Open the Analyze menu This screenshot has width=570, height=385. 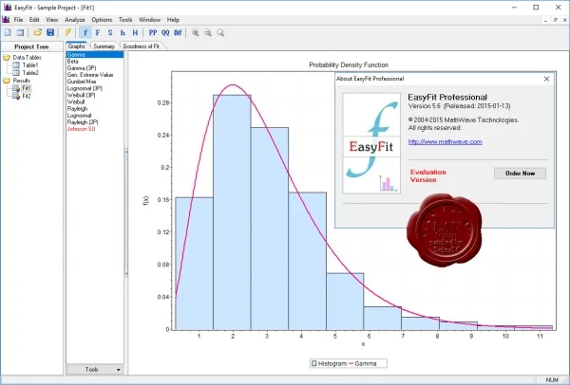[74, 20]
